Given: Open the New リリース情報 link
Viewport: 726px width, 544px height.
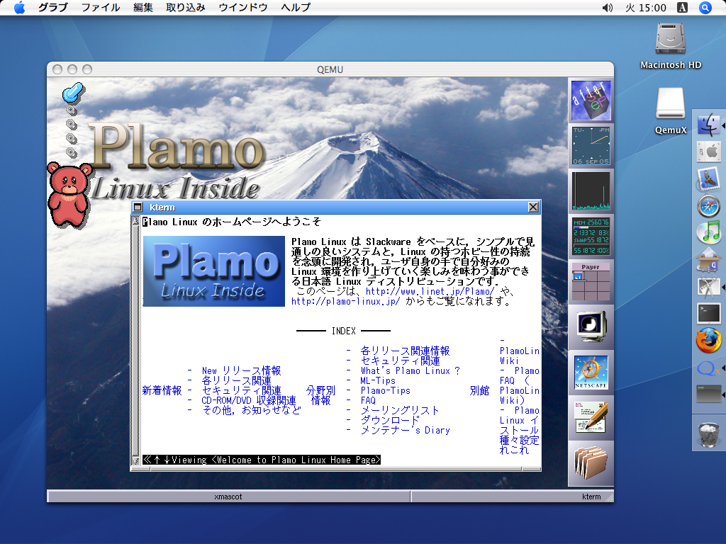Looking at the screenshot, I should [241, 370].
